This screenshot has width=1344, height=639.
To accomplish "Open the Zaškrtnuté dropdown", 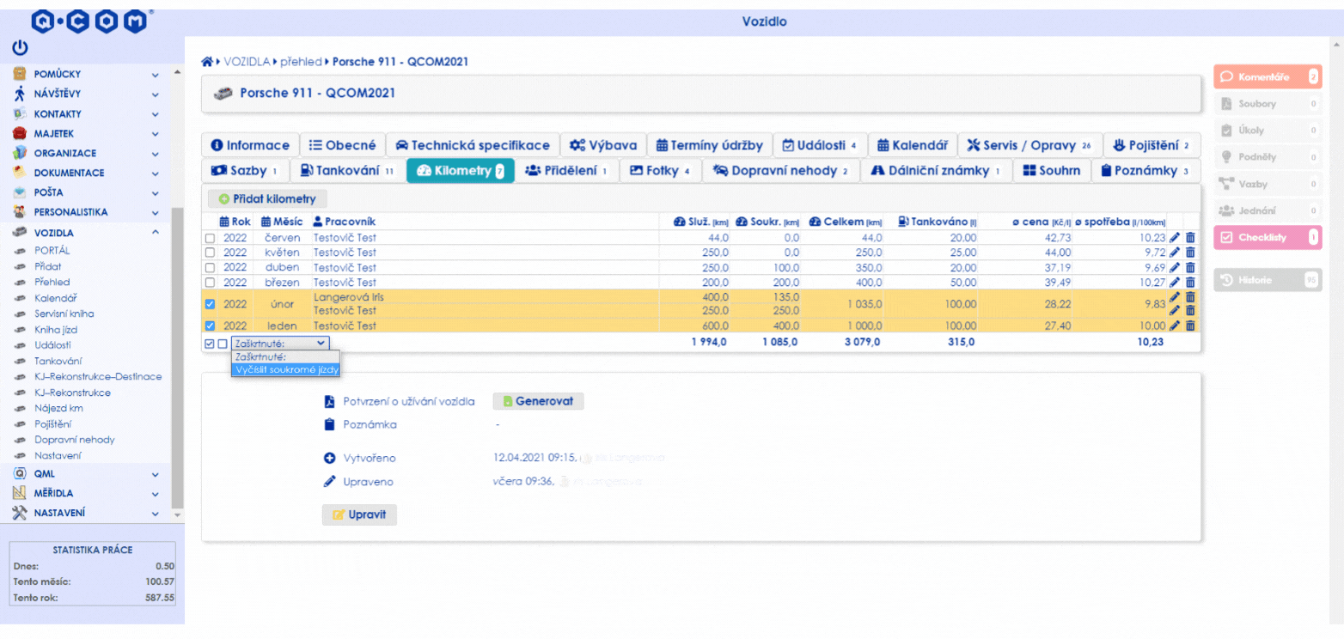I will [x=280, y=342].
